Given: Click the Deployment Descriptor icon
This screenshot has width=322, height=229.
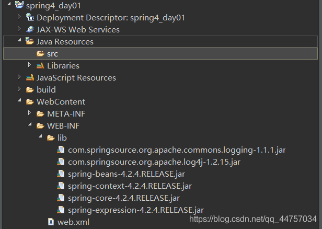Looking at the screenshot, I should click(30, 17).
